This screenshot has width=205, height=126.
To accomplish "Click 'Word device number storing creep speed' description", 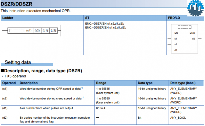I will 52,98.
